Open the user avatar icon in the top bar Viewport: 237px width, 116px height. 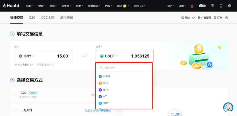pos(192,6)
